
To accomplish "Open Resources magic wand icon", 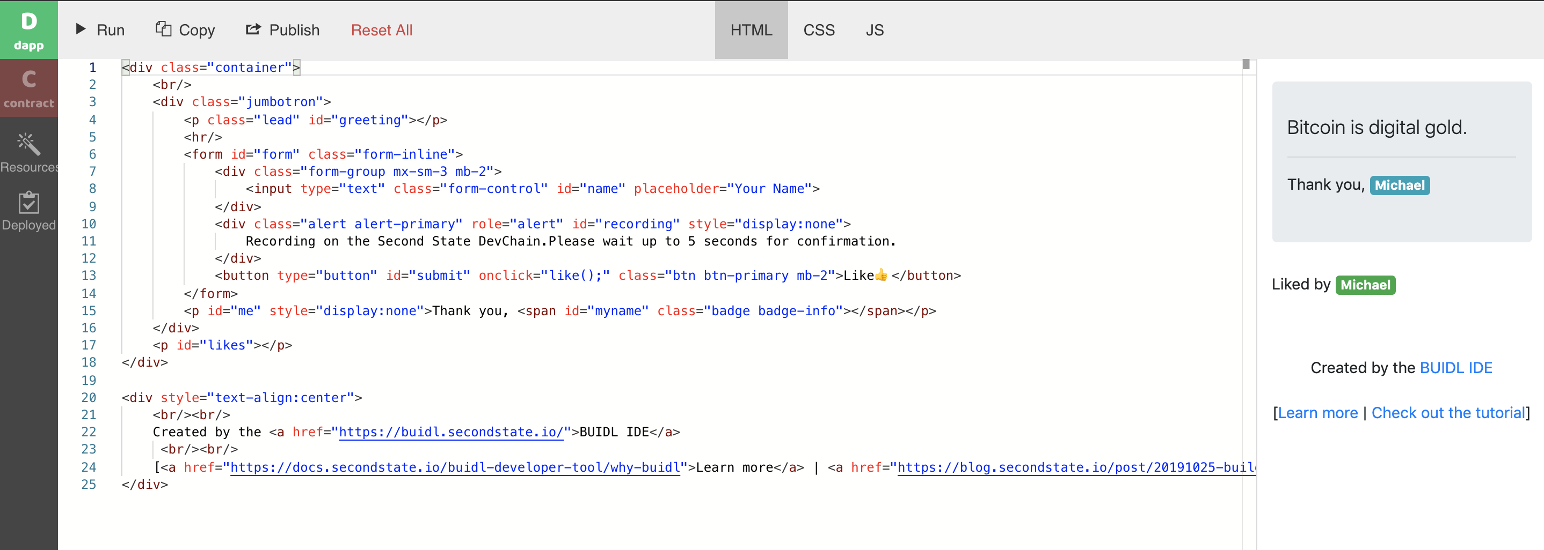I will [29, 144].
